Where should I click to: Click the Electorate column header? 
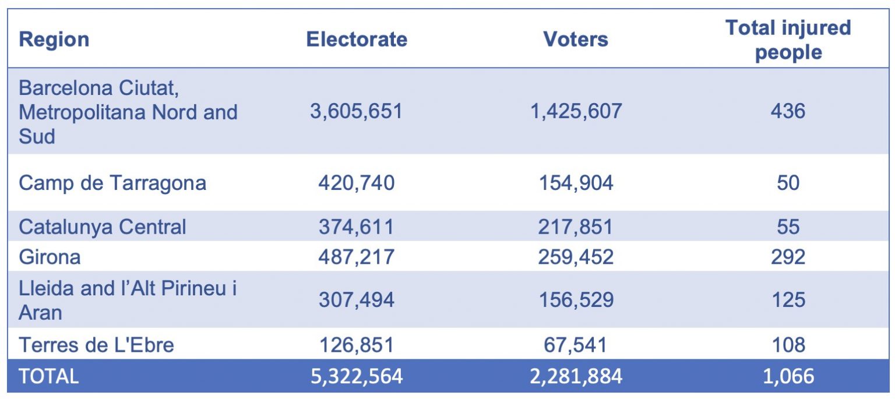(357, 40)
